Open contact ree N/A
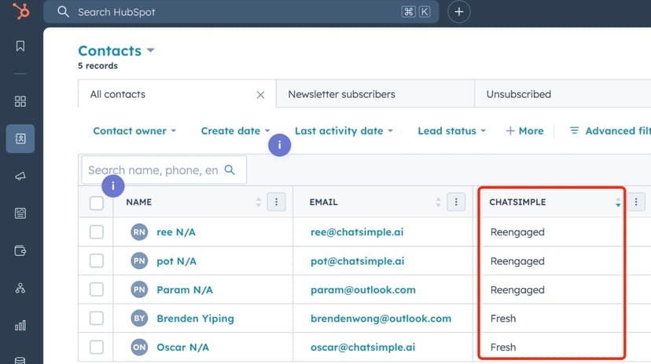This screenshot has width=651, height=364. 176,232
